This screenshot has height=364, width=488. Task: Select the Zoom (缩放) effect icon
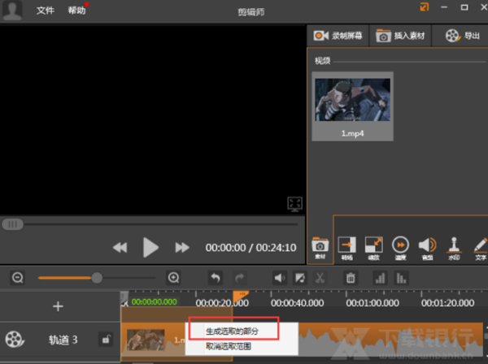pos(373,246)
